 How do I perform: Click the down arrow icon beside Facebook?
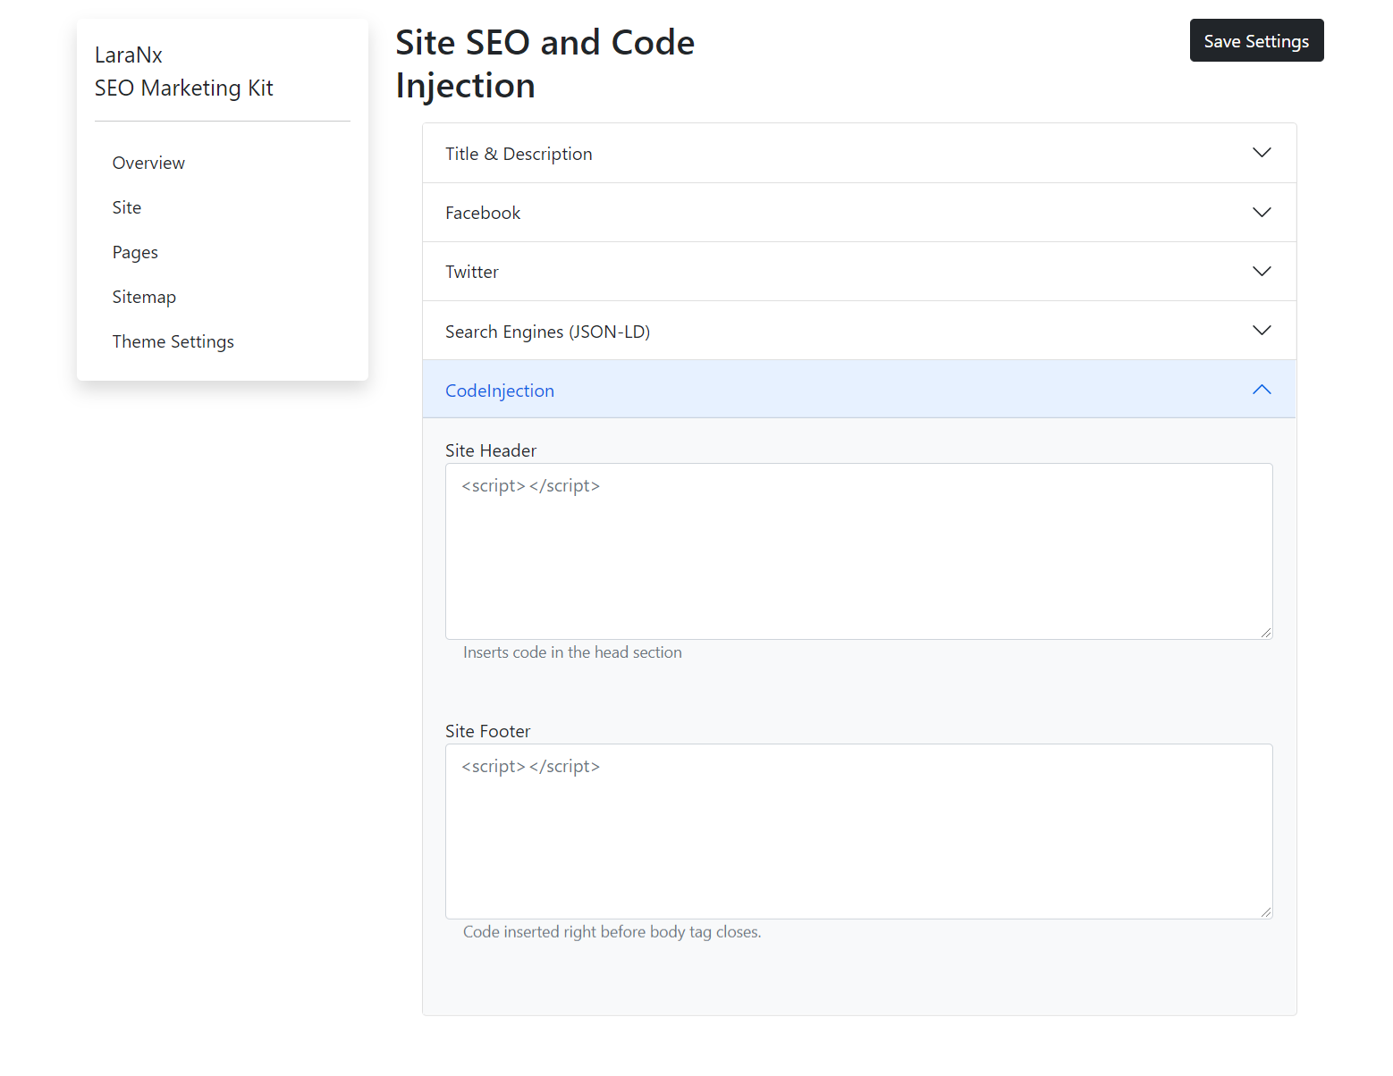(1261, 213)
